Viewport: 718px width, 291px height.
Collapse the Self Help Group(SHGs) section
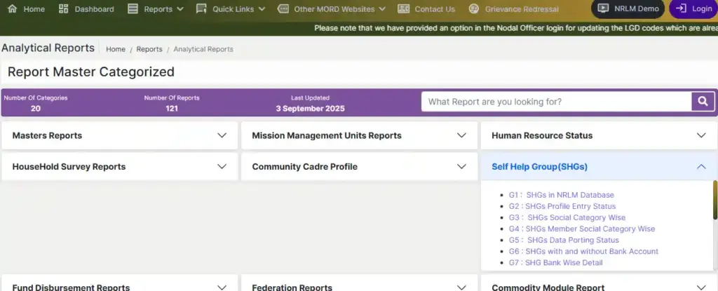(701, 167)
